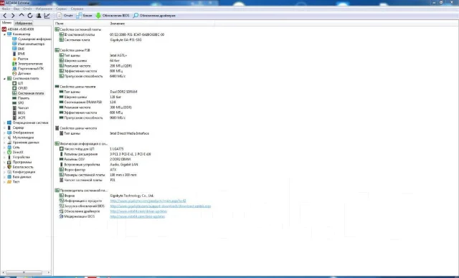Screen dimensions: 459x278
Task: Expand the Отображение tree node
Action: (x=4, y=133)
